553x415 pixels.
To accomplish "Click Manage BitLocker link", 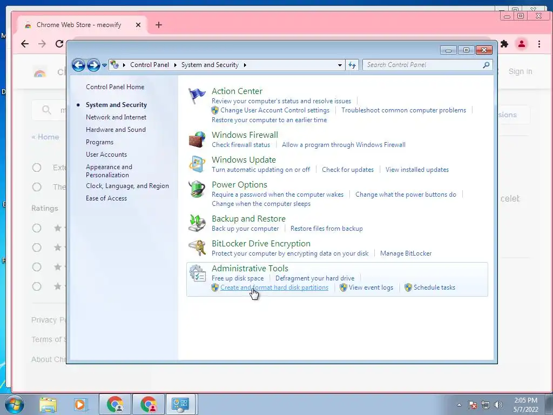I will [x=406, y=253].
